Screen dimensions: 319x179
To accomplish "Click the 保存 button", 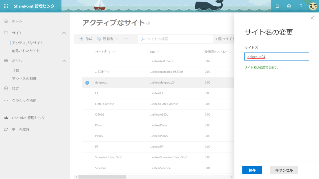I will point(252,170).
